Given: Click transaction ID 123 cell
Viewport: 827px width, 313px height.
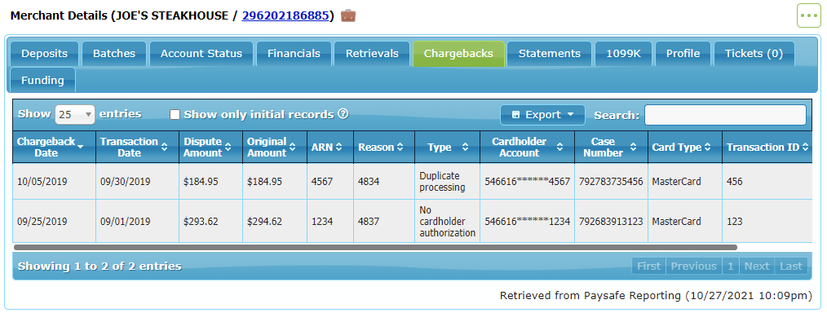Looking at the screenshot, I should point(767,222).
